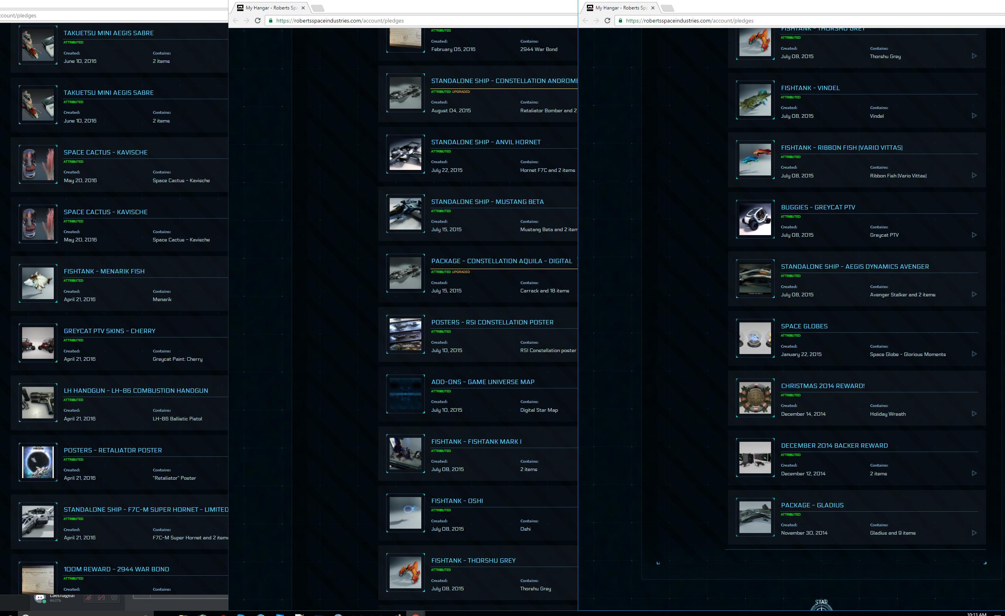
Task: Close the My Hangar tab in the right window
Action: (x=653, y=8)
